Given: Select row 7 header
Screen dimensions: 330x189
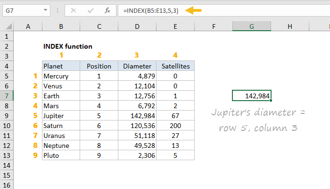Looking at the screenshot, I should [7, 96].
